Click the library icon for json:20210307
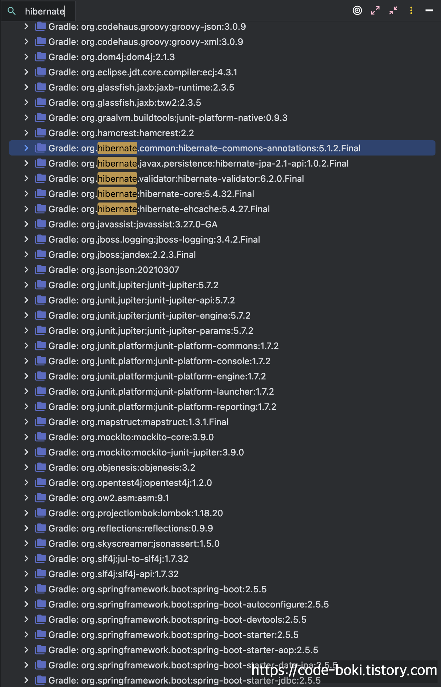The height and width of the screenshot is (687, 441). point(41,270)
